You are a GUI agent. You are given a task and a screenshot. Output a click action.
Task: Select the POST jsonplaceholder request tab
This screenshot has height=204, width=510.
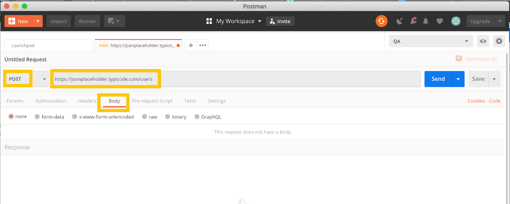[138, 45]
